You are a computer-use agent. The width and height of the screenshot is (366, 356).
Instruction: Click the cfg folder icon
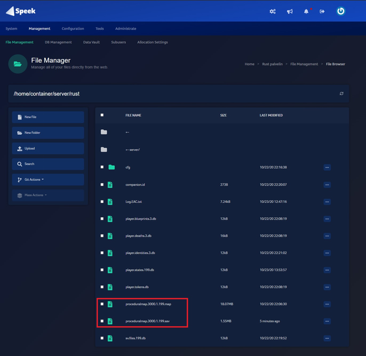coord(112,167)
